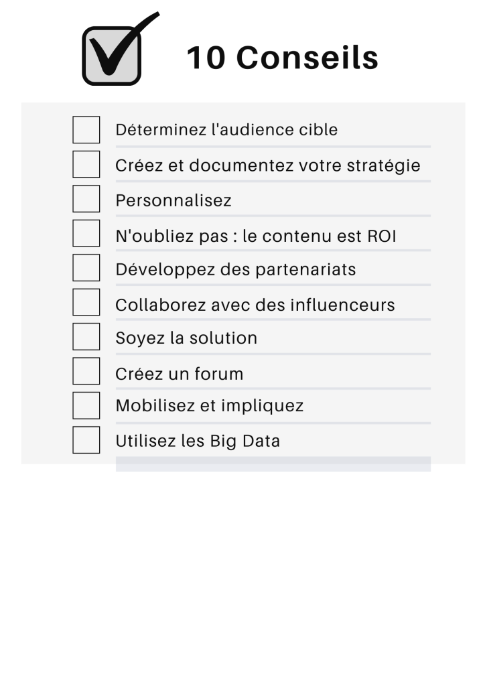Image resolution: width=485 pixels, height=686 pixels.
Task: Tick the checkbox beside Créez et documentez votre stratégie
Action: pos(86,164)
